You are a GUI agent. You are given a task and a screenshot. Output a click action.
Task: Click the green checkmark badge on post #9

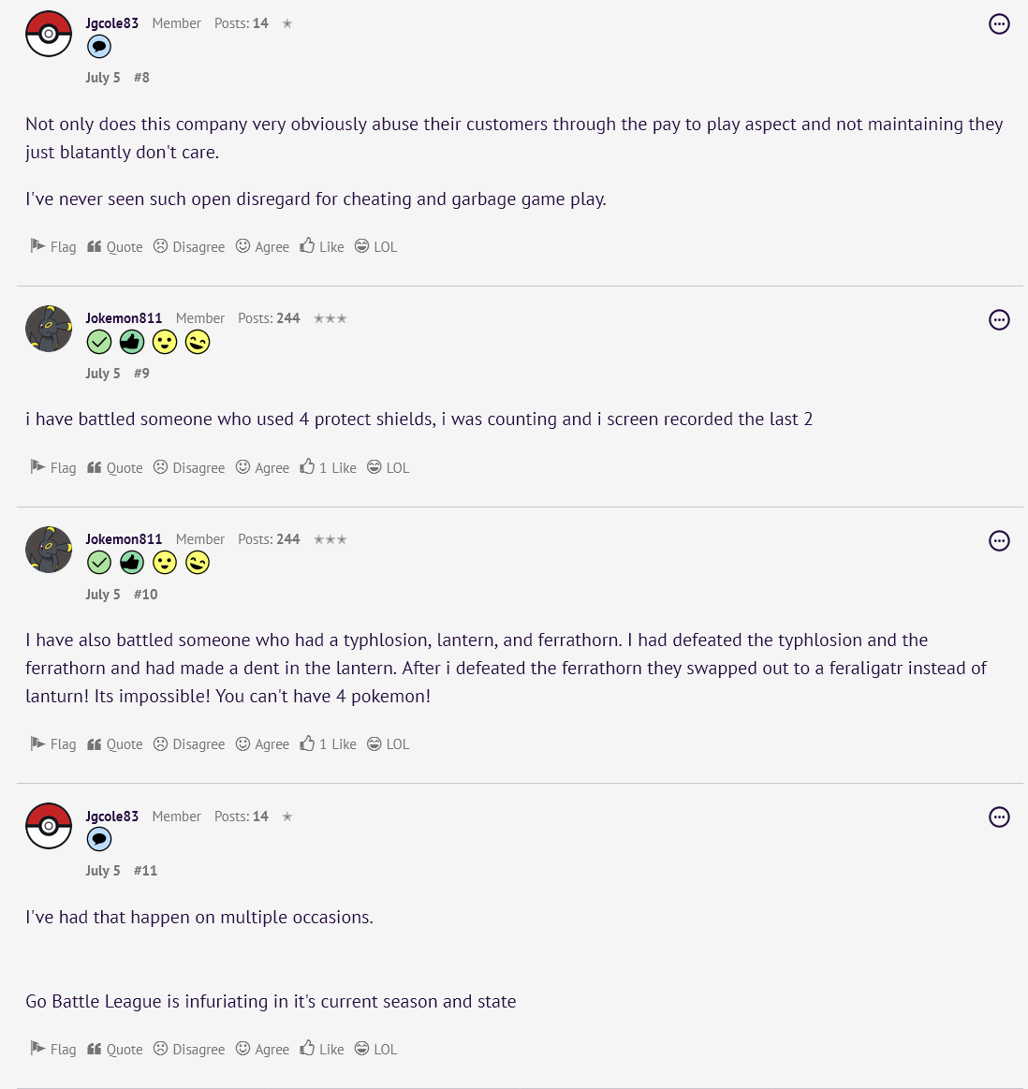tap(99, 343)
